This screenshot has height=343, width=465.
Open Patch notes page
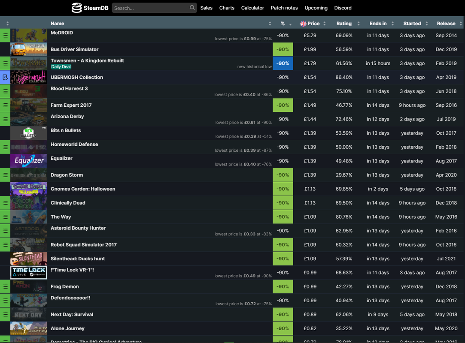[284, 8]
